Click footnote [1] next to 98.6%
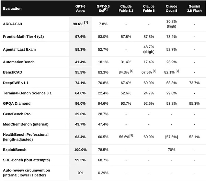The image size is (206, 186). [86, 22]
